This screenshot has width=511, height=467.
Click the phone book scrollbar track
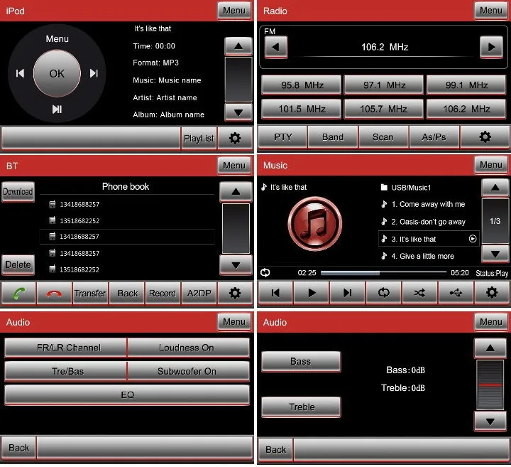236,228
